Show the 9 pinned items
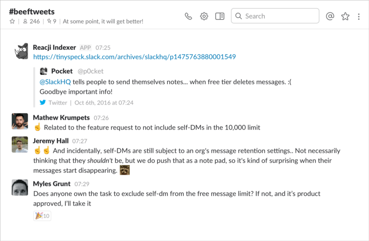The image size is (369, 241). click(x=52, y=21)
